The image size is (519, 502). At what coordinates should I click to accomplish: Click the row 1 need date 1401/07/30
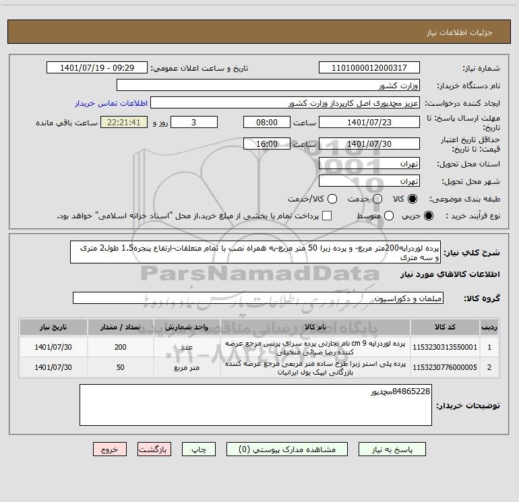coord(53,347)
